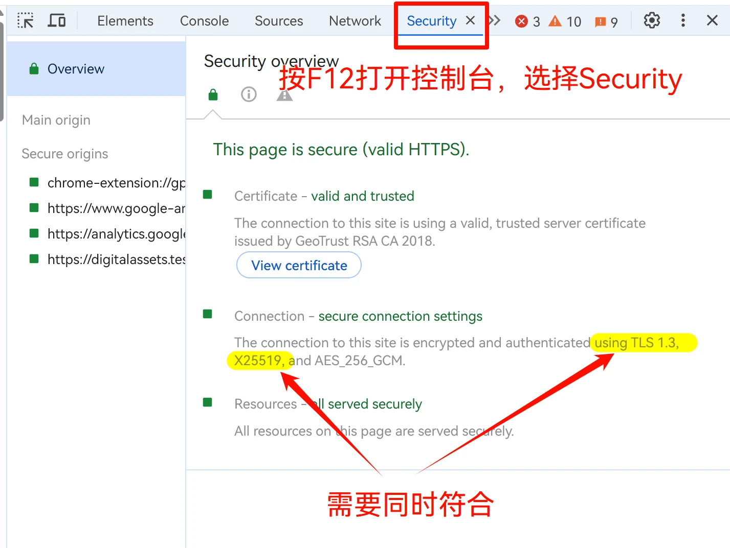This screenshot has height=548, width=730.
Task: Select the https://digitalassets origin entry
Action: 116,259
